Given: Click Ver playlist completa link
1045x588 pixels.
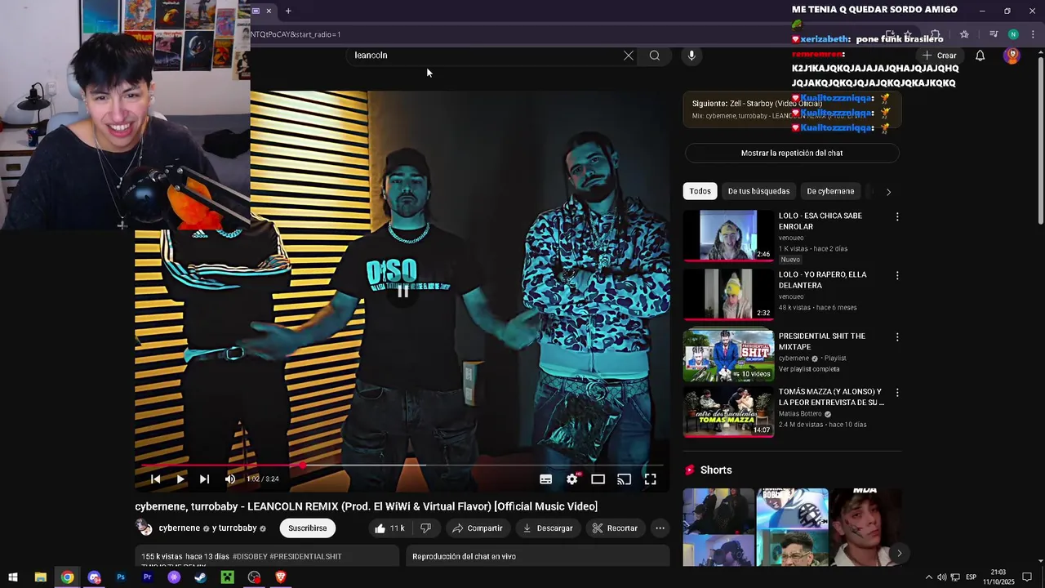Looking at the screenshot, I should [x=809, y=369].
